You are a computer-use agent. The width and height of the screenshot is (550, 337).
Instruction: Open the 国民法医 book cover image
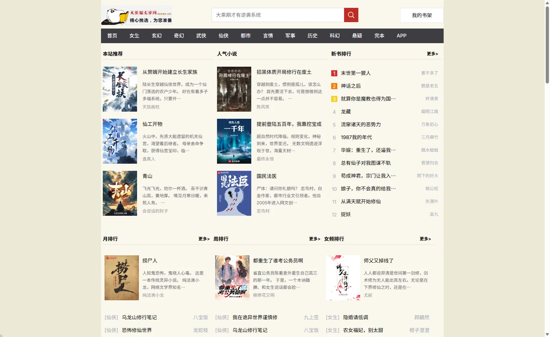pyautogui.click(x=234, y=193)
